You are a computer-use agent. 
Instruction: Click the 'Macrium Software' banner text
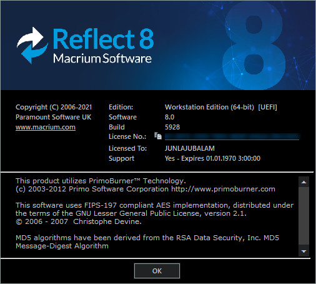(102, 58)
